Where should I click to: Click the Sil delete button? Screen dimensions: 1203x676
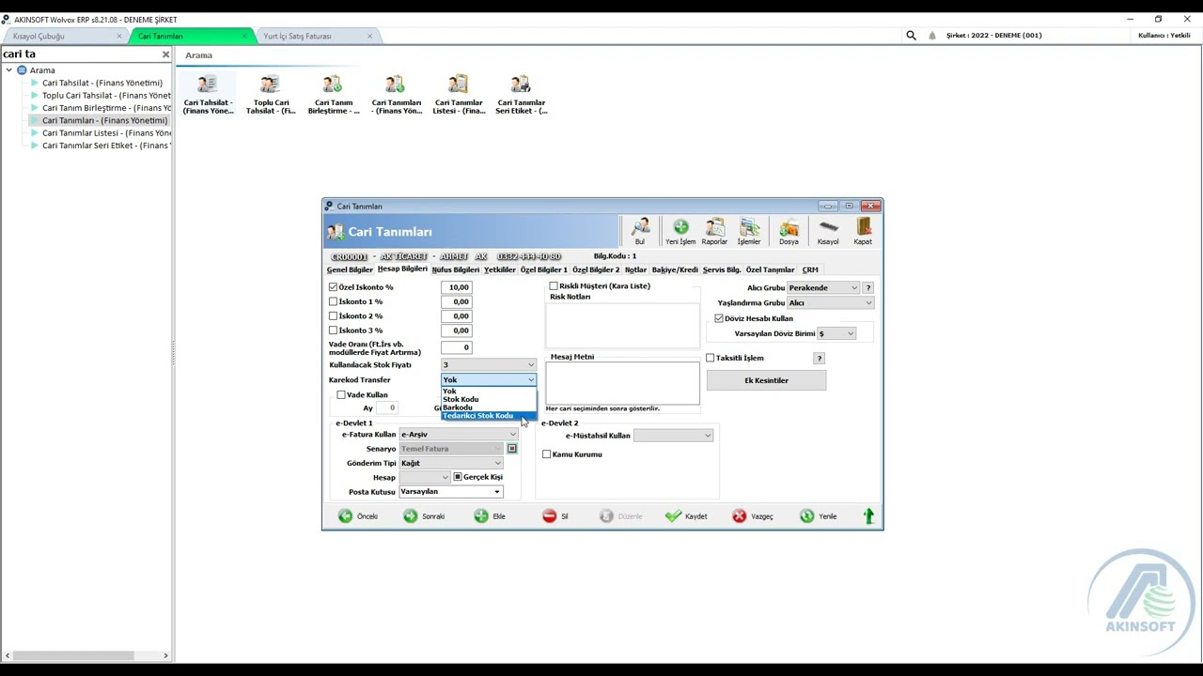555,516
